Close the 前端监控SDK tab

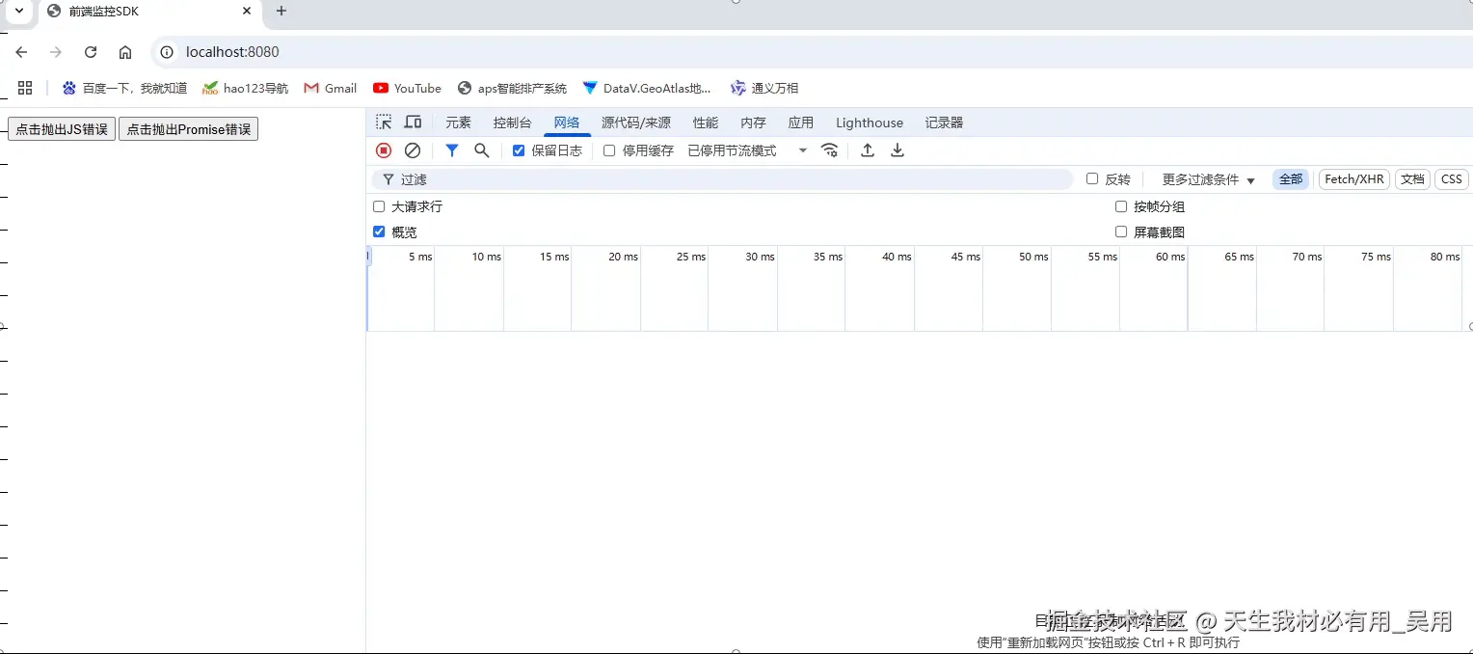click(x=247, y=12)
